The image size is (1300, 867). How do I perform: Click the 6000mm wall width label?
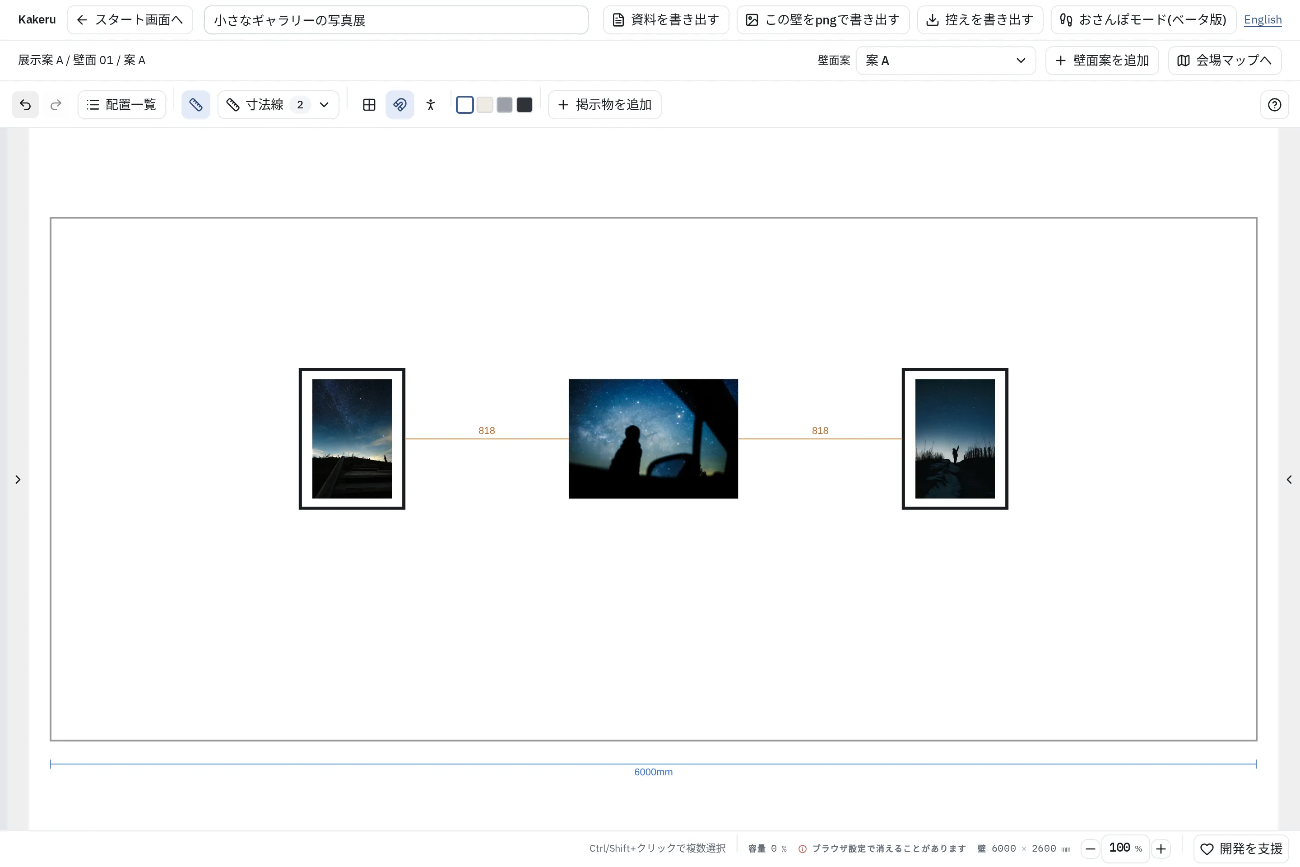coord(653,772)
